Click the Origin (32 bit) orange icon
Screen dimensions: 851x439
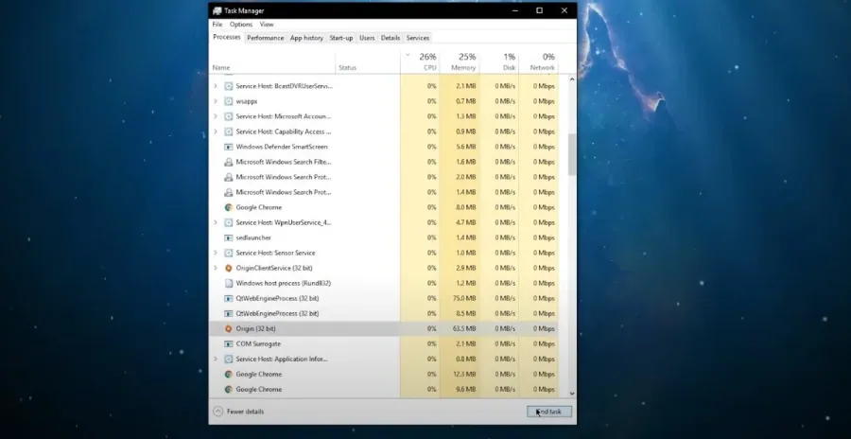click(229, 328)
